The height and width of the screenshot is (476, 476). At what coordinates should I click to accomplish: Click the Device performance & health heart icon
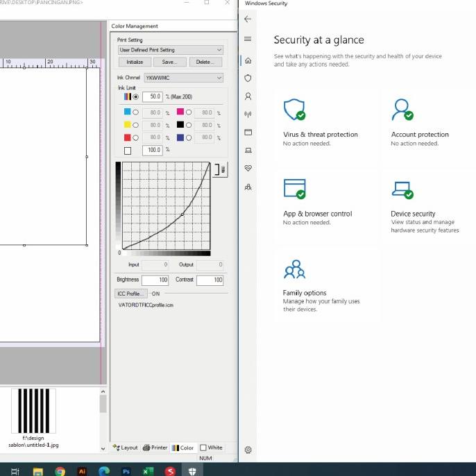point(248,169)
